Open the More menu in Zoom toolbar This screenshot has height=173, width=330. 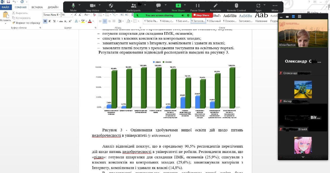point(275,7)
